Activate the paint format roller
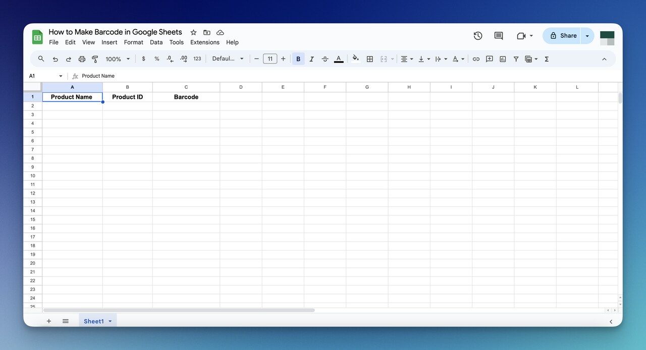 [x=95, y=59]
